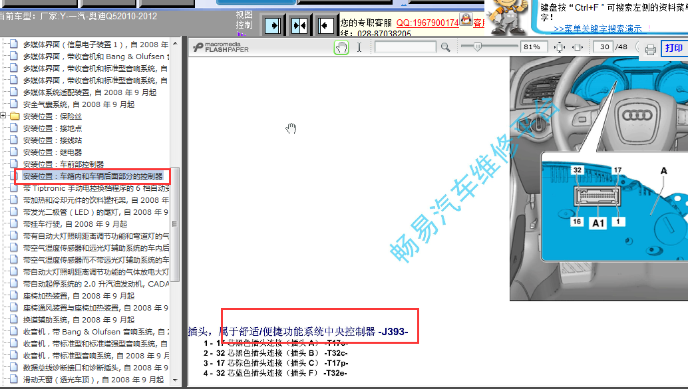Open 收音机,带标准型和标准增强型音响系统

pyautogui.click(x=96, y=344)
